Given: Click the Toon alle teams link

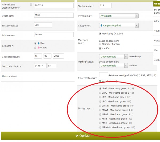Looking at the screenshot, I should tap(108, 81).
